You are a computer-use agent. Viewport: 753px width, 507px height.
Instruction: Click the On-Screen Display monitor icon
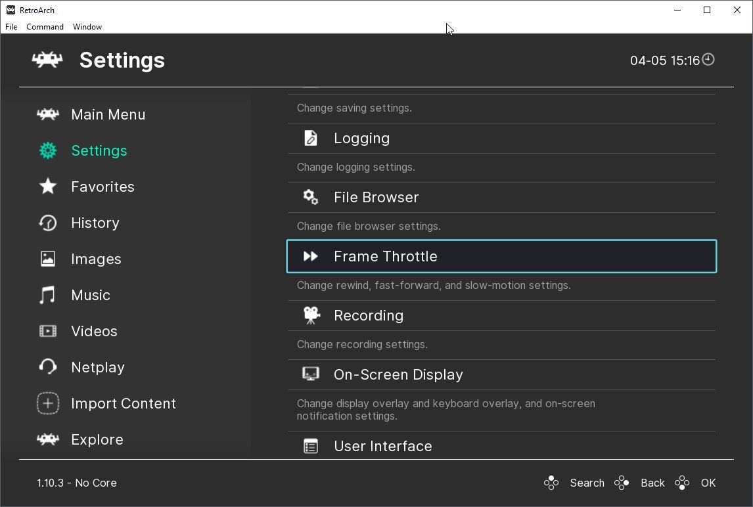point(311,374)
